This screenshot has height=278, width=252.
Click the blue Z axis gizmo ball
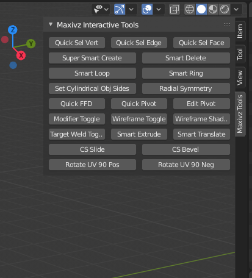point(13,30)
